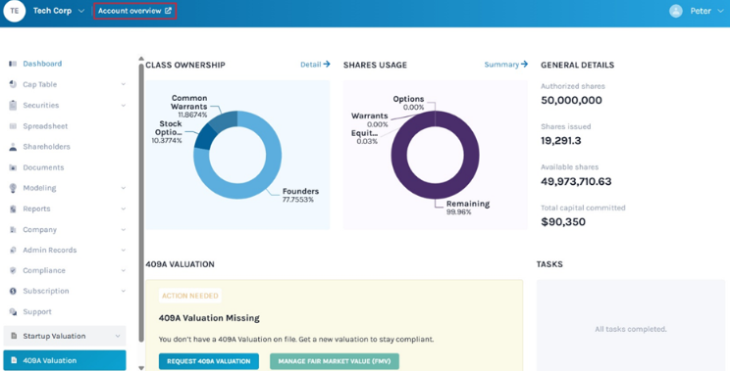Click the Dashboard sidebar icon
The width and height of the screenshot is (730, 371).
[x=13, y=64]
